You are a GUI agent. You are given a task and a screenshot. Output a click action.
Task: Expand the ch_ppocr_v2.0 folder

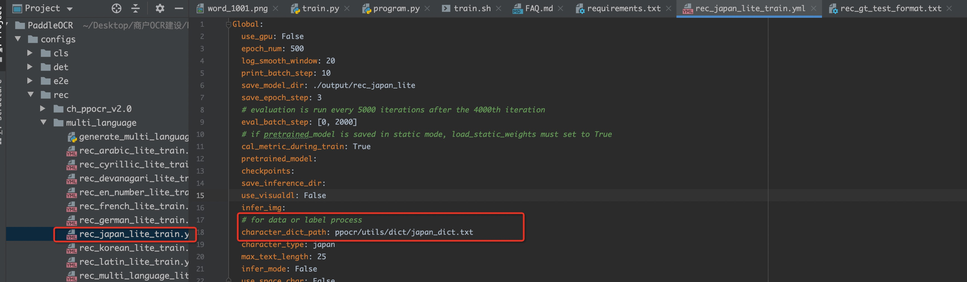tap(42, 108)
